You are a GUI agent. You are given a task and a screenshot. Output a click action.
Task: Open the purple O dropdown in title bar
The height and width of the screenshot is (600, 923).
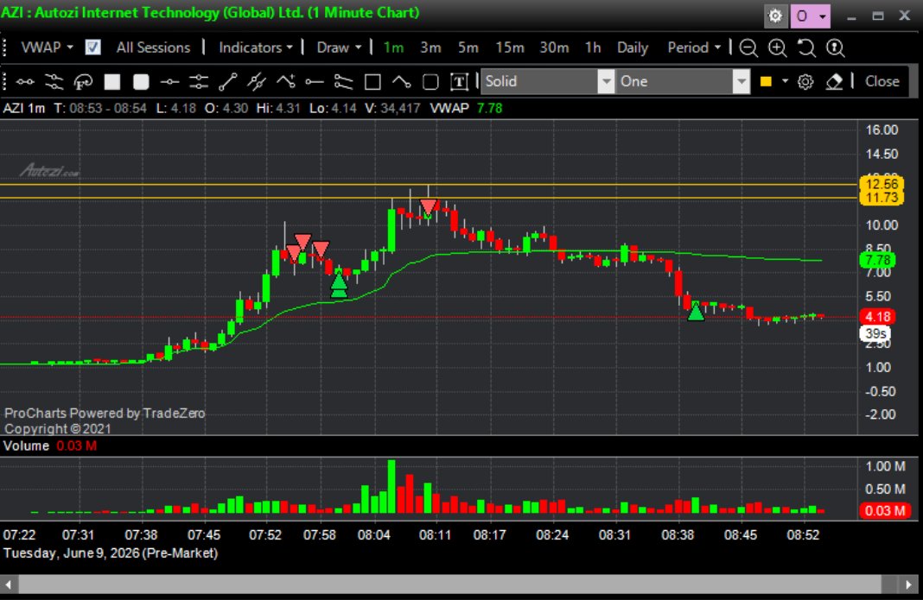(x=811, y=16)
